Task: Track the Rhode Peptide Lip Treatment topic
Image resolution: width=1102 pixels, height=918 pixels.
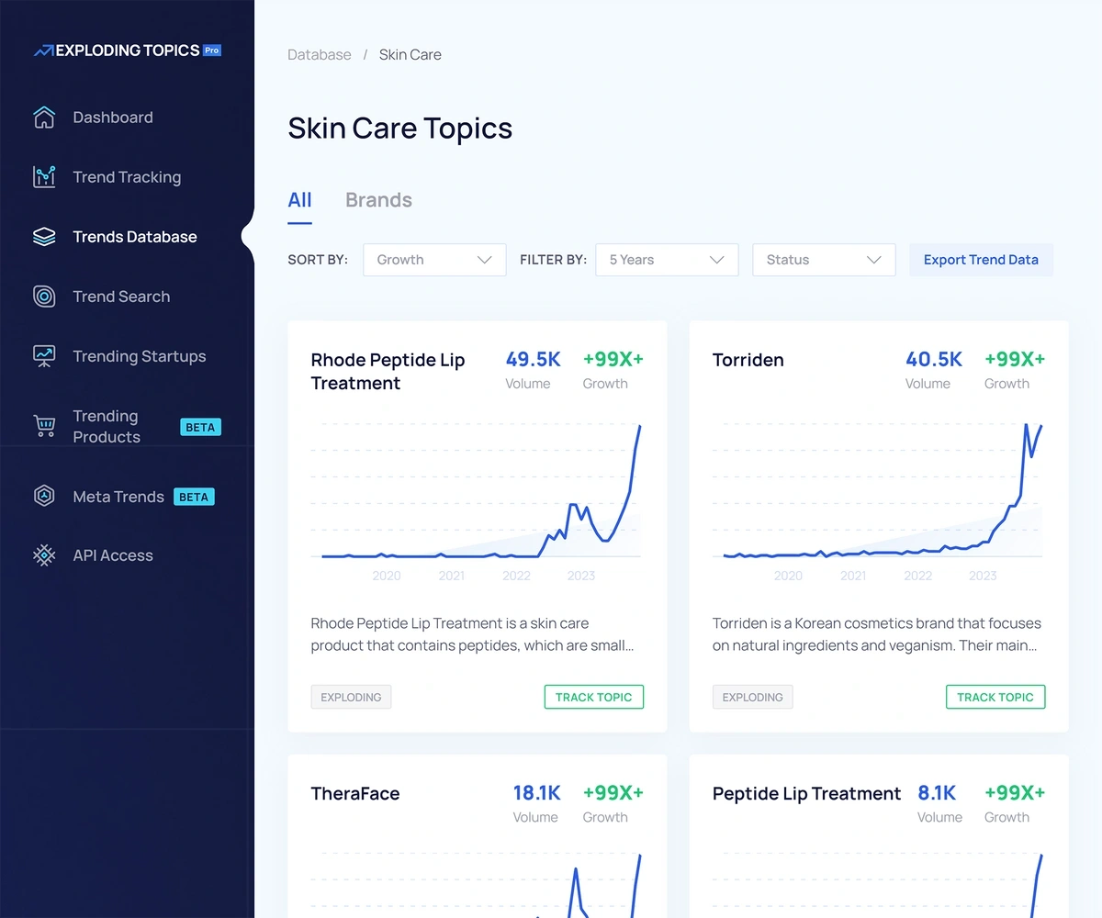Action: coord(594,697)
